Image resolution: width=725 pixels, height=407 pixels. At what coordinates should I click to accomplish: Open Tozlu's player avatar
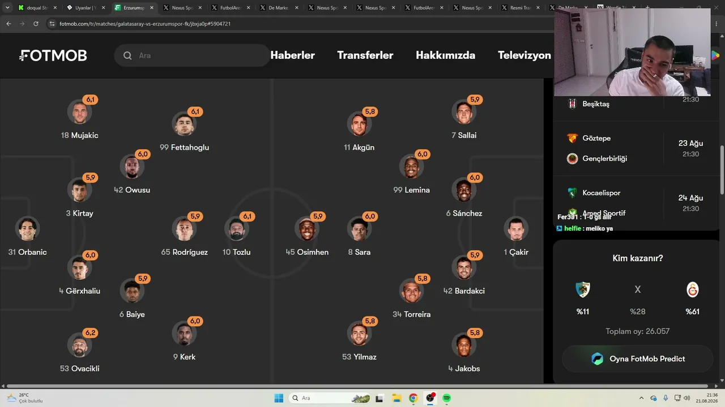pos(237,229)
